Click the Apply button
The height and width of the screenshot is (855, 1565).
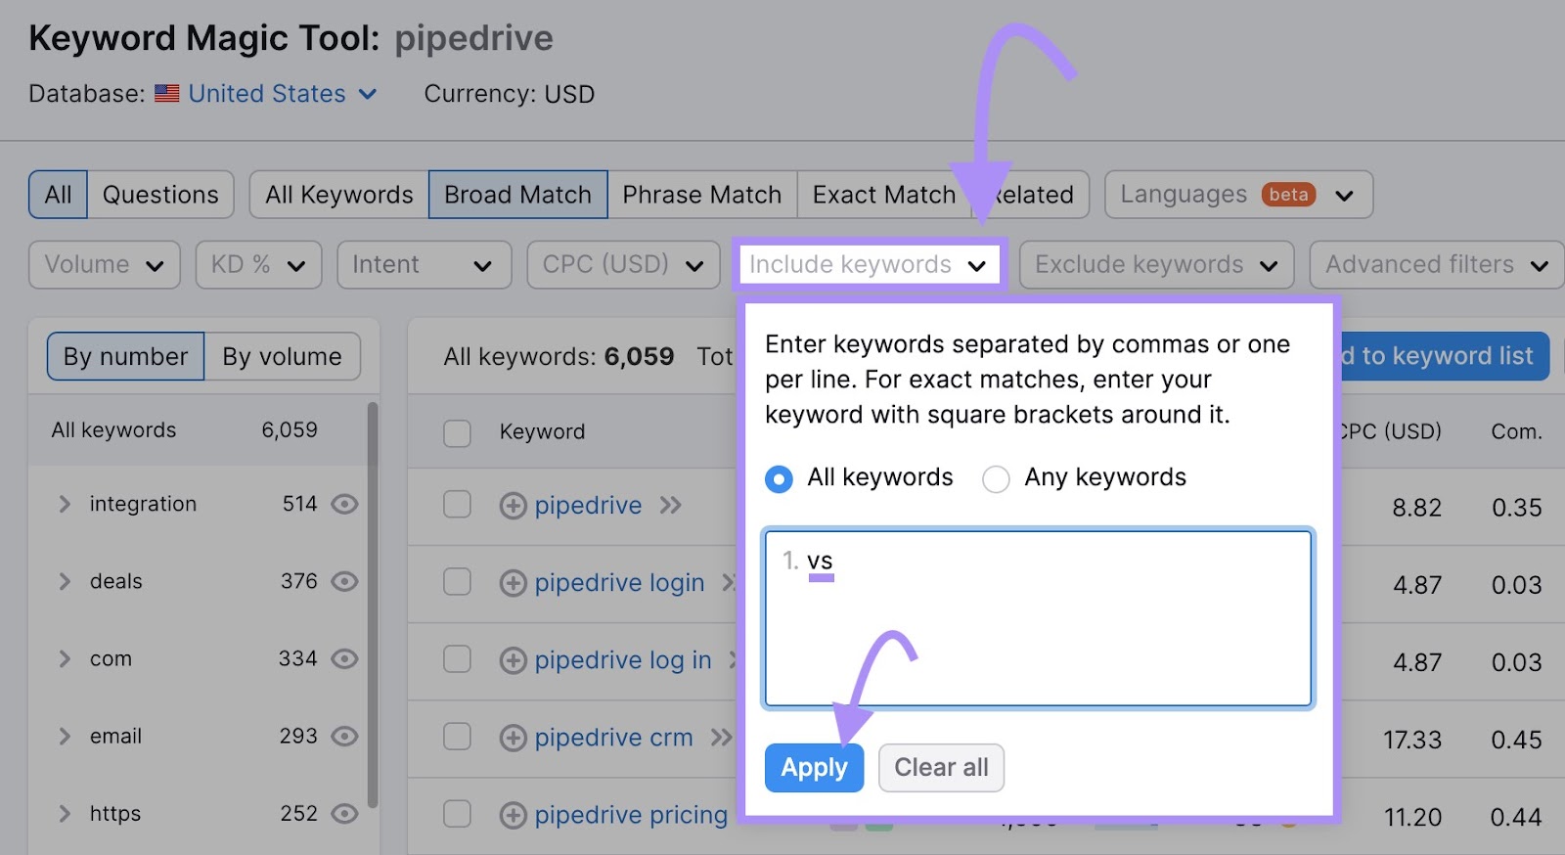813,768
